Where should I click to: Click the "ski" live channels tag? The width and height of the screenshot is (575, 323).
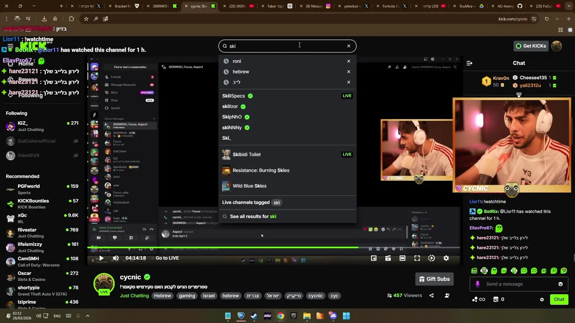[277, 202]
